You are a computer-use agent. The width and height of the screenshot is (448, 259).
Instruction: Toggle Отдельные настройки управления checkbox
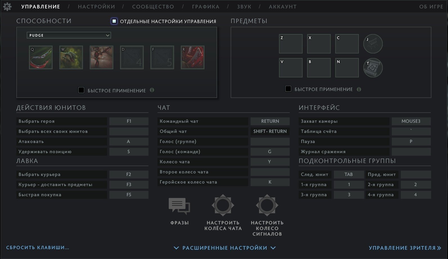[x=114, y=21]
